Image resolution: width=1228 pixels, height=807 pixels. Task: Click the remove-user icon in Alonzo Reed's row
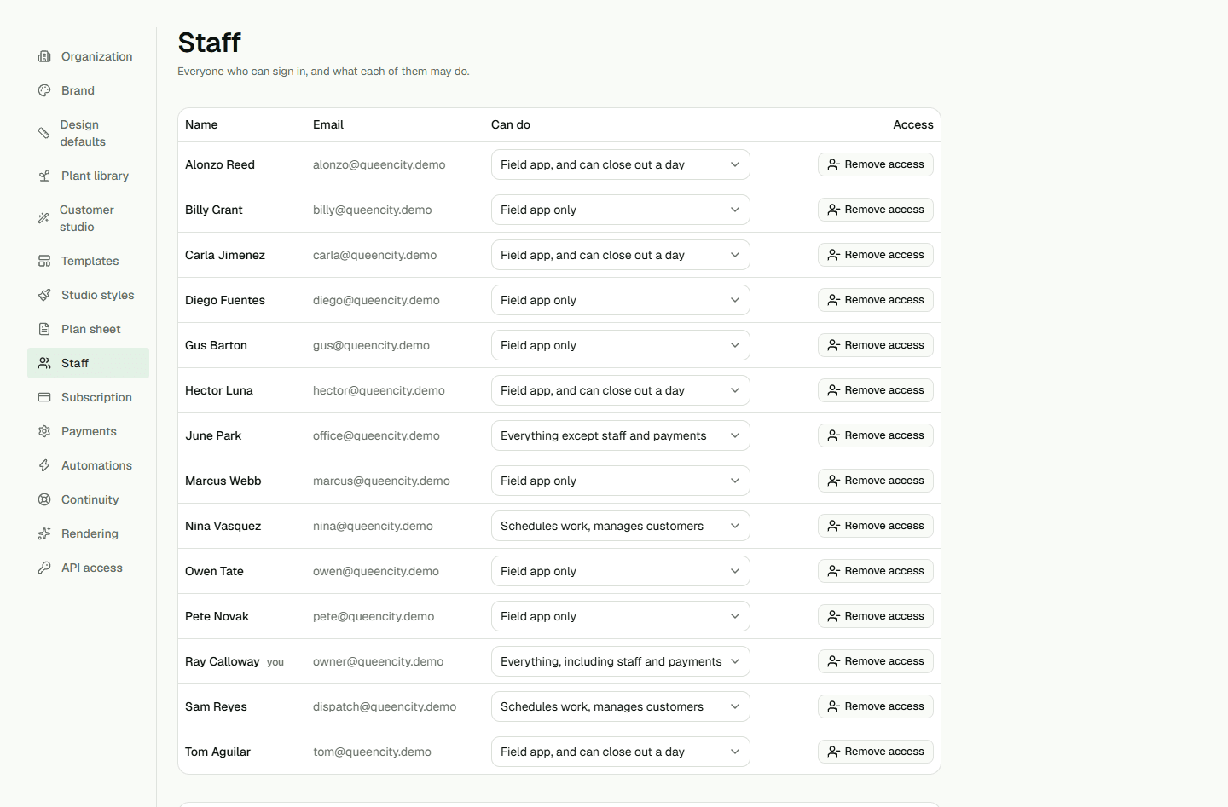click(834, 164)
